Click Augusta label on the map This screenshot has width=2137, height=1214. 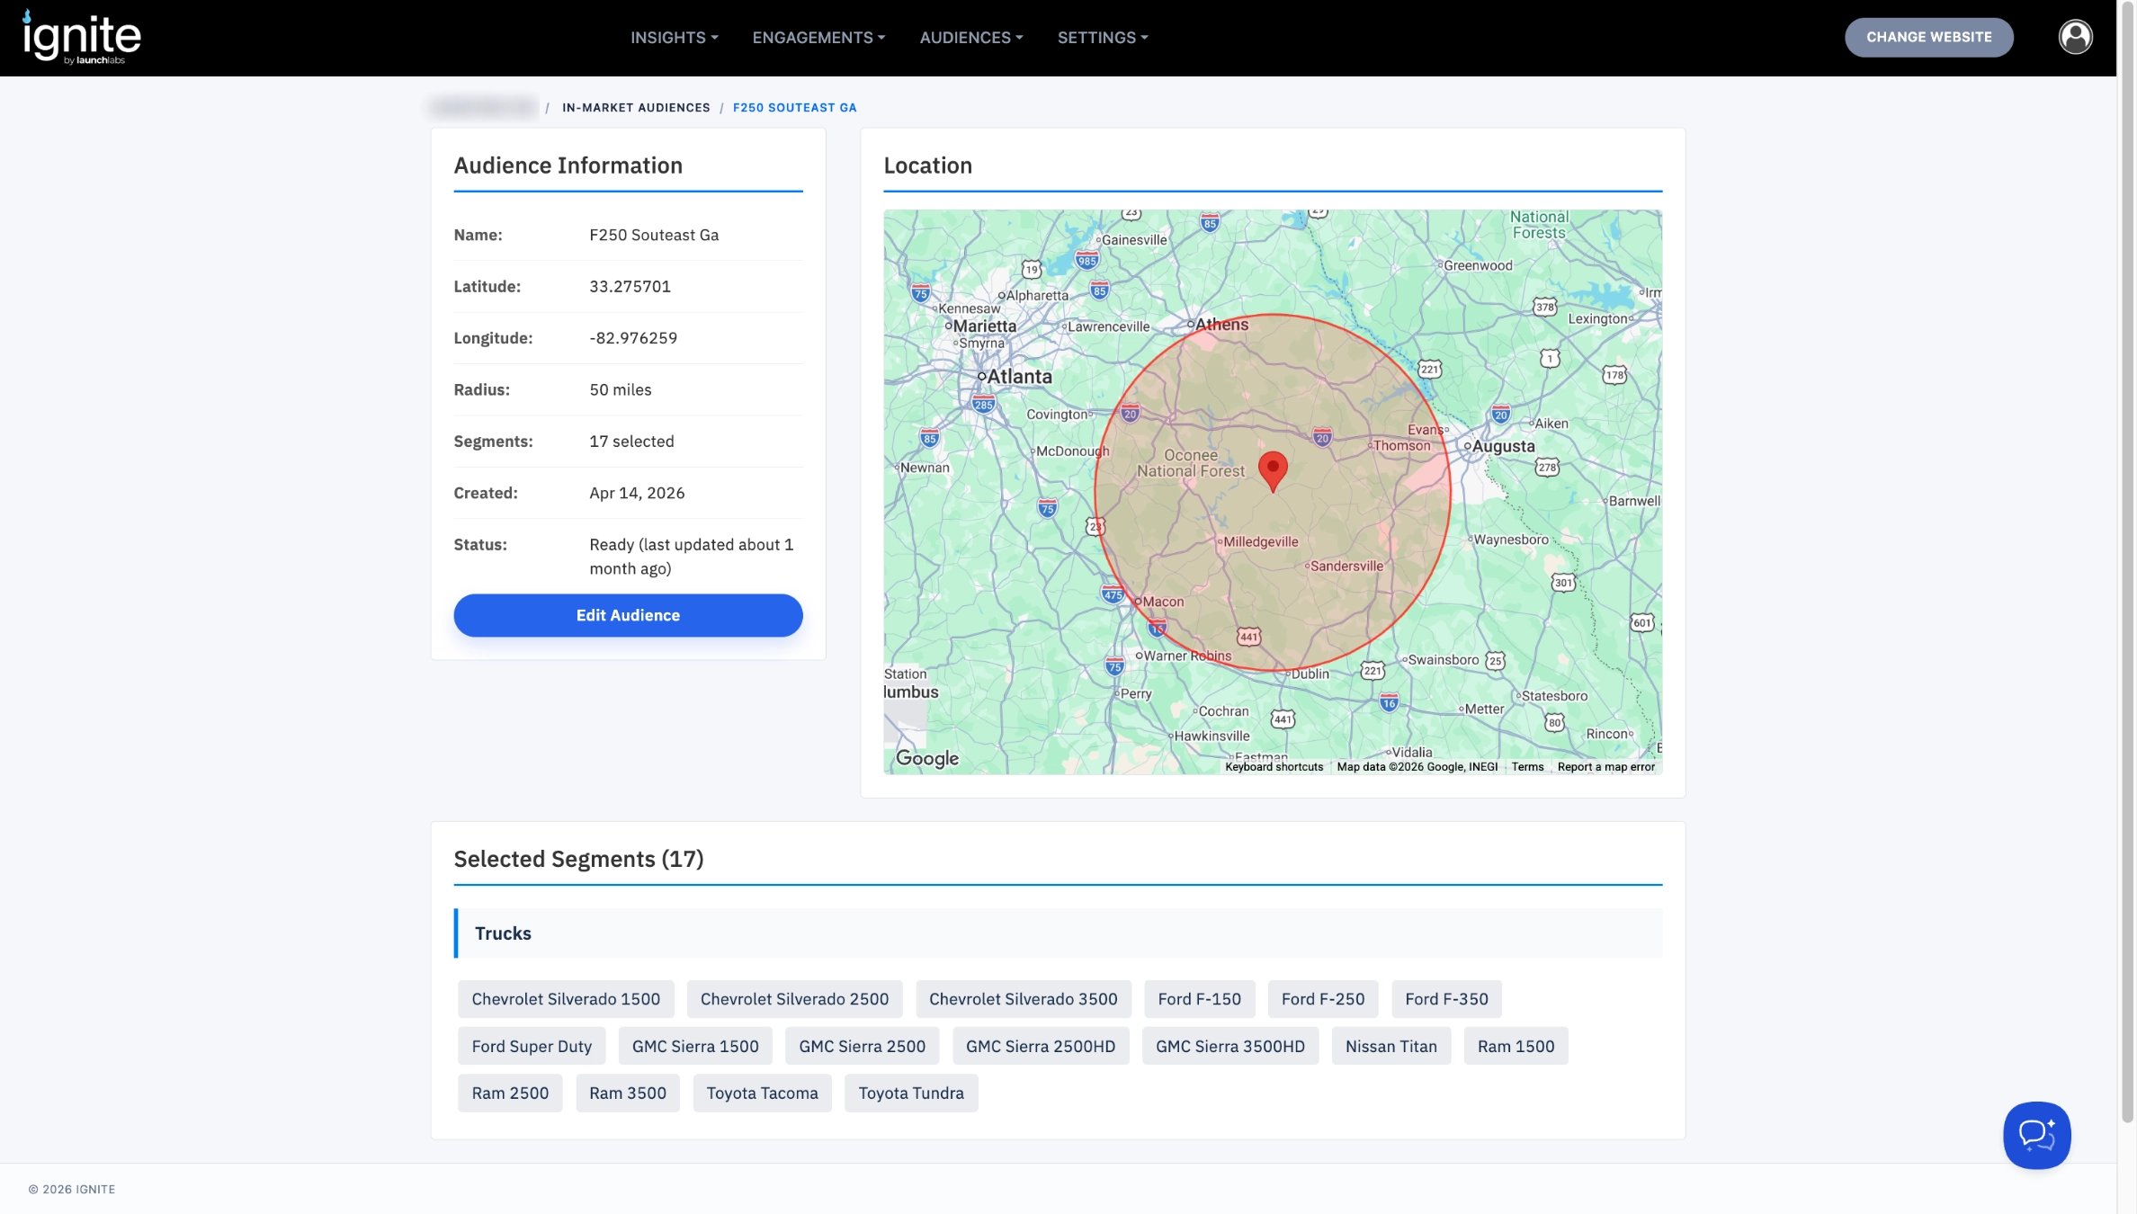coord(1503,447)
